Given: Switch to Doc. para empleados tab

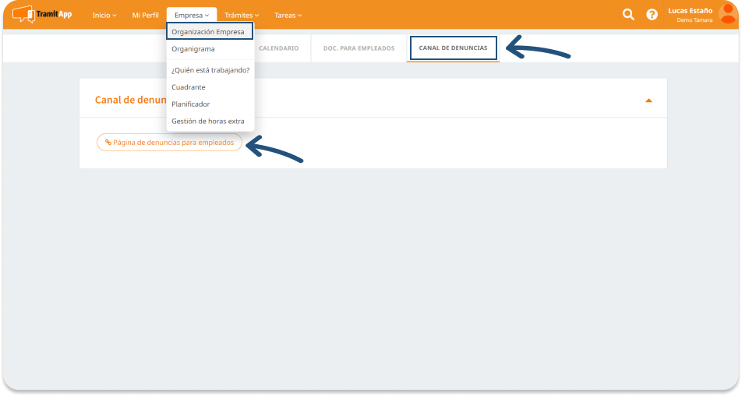Looking at the screenshot, I should [x=359, y=48].
